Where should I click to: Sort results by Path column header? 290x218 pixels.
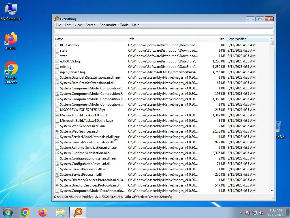pyautogui.click(x=162, y=39)
